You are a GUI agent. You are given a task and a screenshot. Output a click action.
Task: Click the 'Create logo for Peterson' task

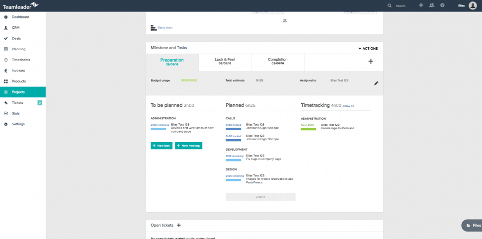[x=337, y=128]
